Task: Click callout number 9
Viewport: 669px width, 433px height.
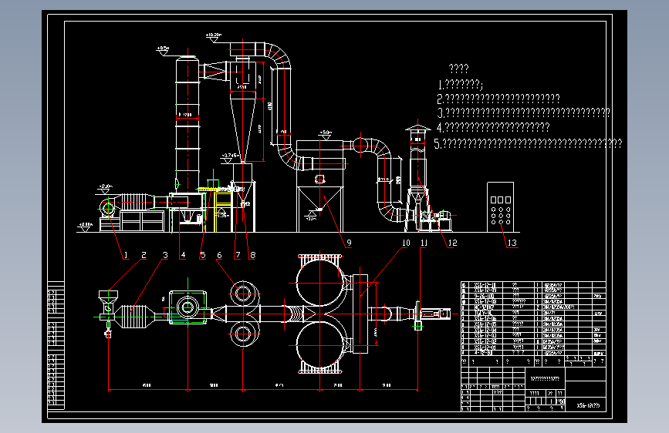Action: coord(349,243)
